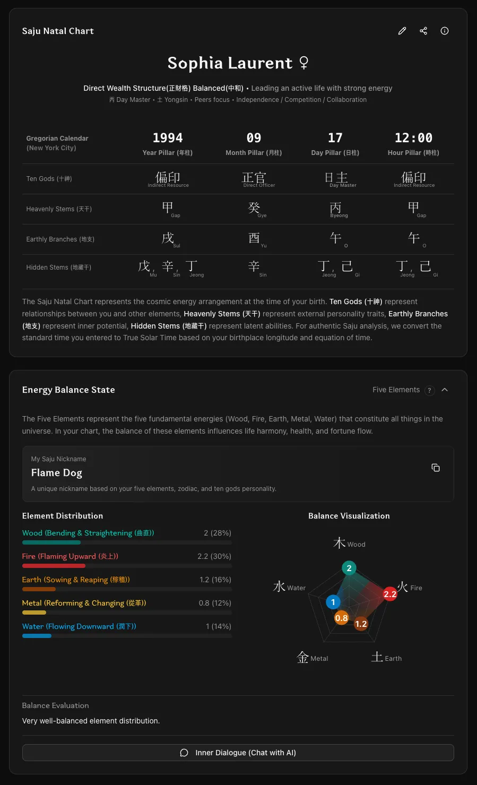Screen dimensions: 477x785
Task: Click the female gender symbol
Action: [x=304, y=63]
